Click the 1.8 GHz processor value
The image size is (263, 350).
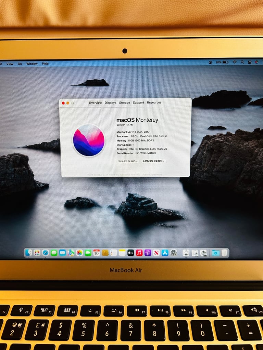click(x=149, y=136)
